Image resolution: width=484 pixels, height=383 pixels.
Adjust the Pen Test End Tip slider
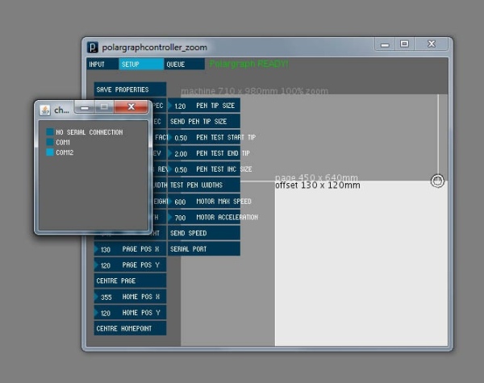(204, 153)
